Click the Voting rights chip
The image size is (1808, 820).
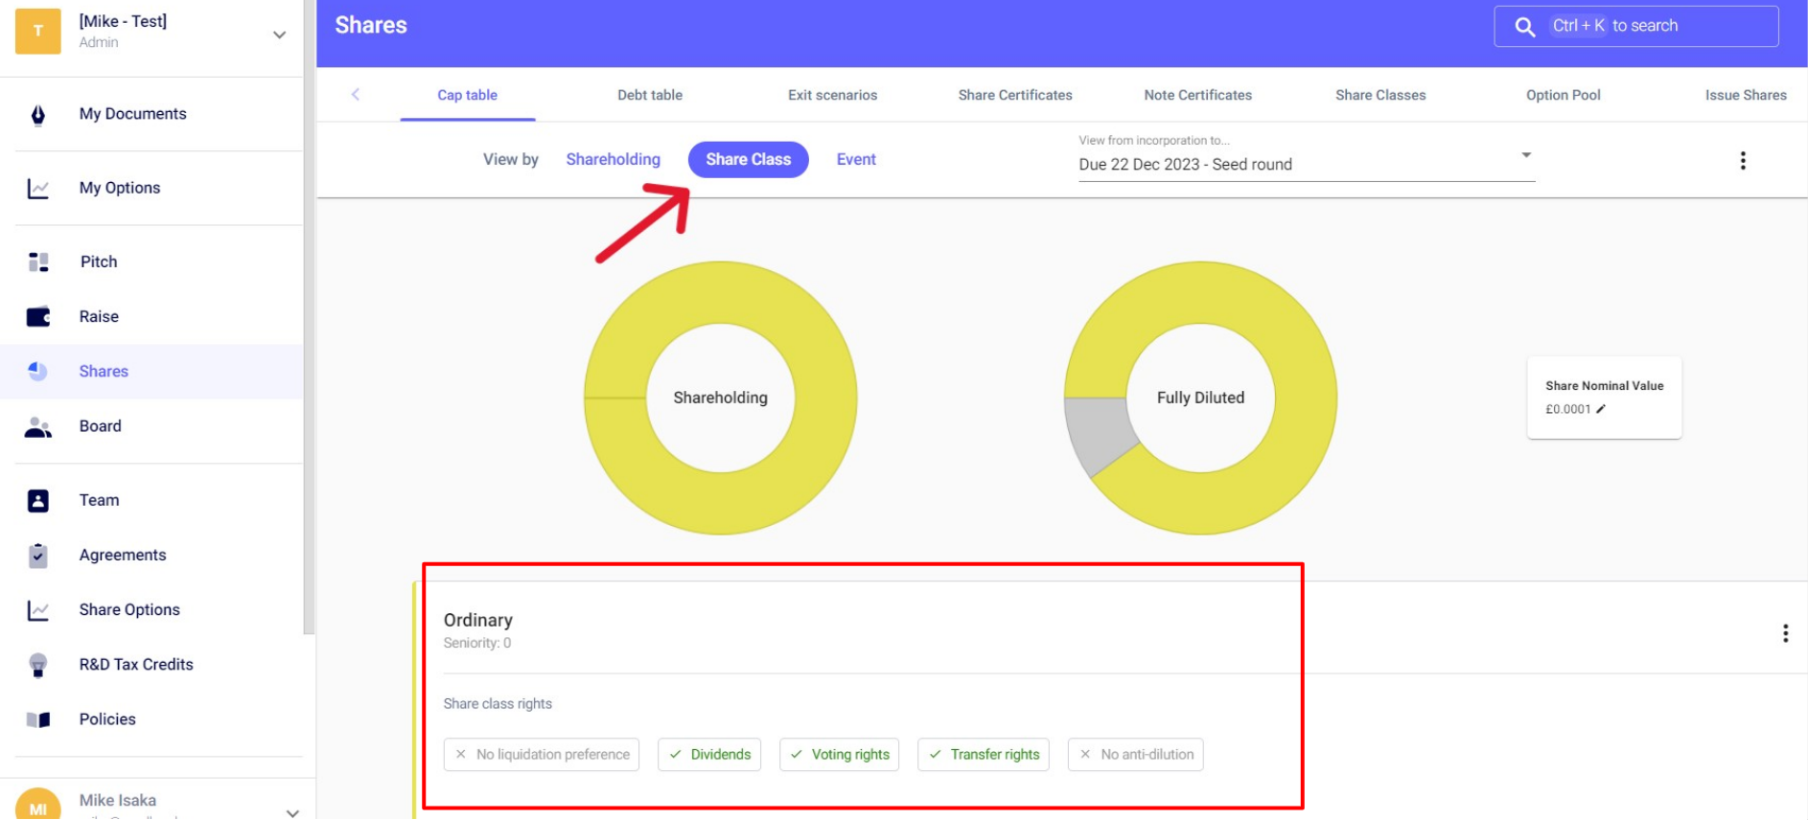[x=839, y=755]
